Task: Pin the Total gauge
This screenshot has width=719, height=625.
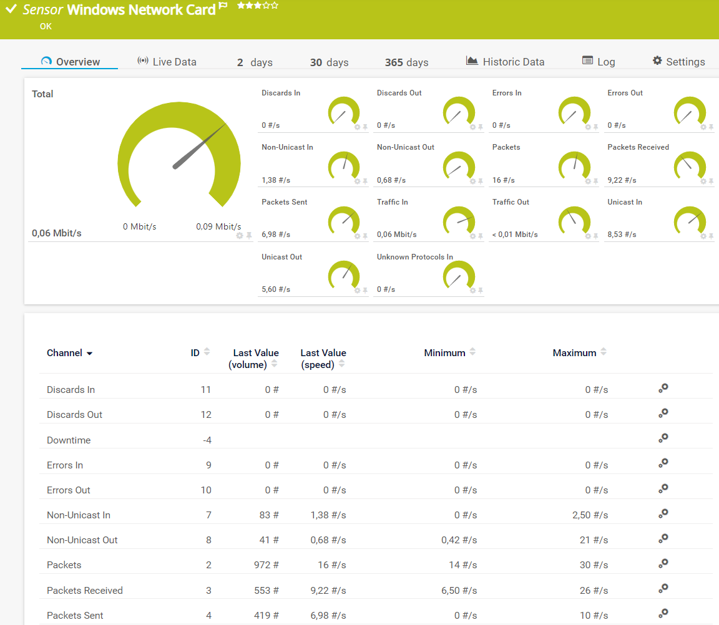Action: coord(249,236)
